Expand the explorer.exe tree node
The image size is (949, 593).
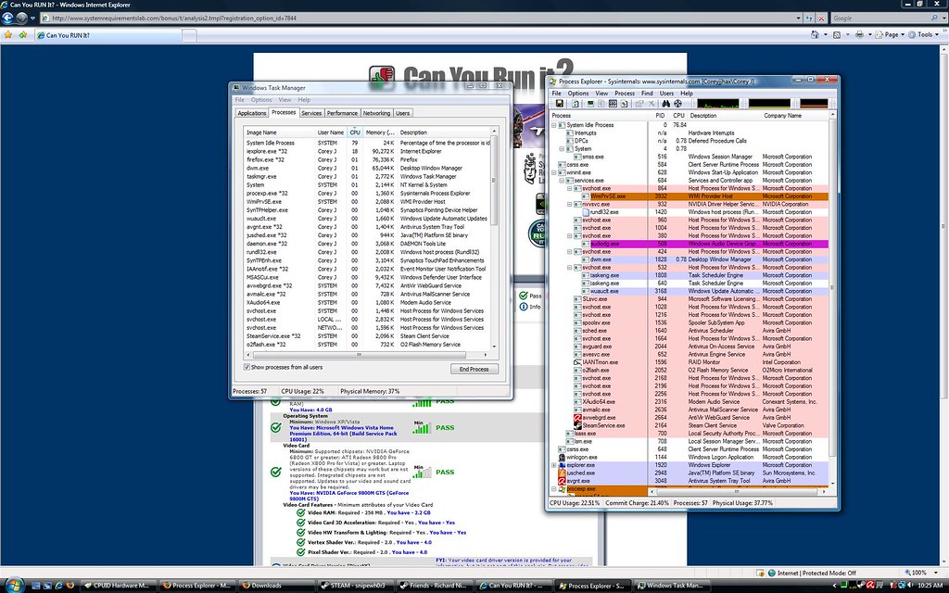554,465
